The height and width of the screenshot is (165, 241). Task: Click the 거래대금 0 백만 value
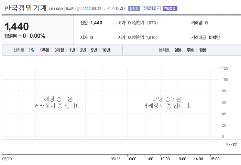click(x=215, y=38)
